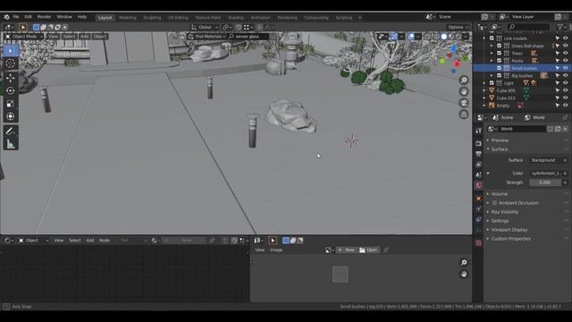Click the viewport pan hand gizmo

click(464, 91)
